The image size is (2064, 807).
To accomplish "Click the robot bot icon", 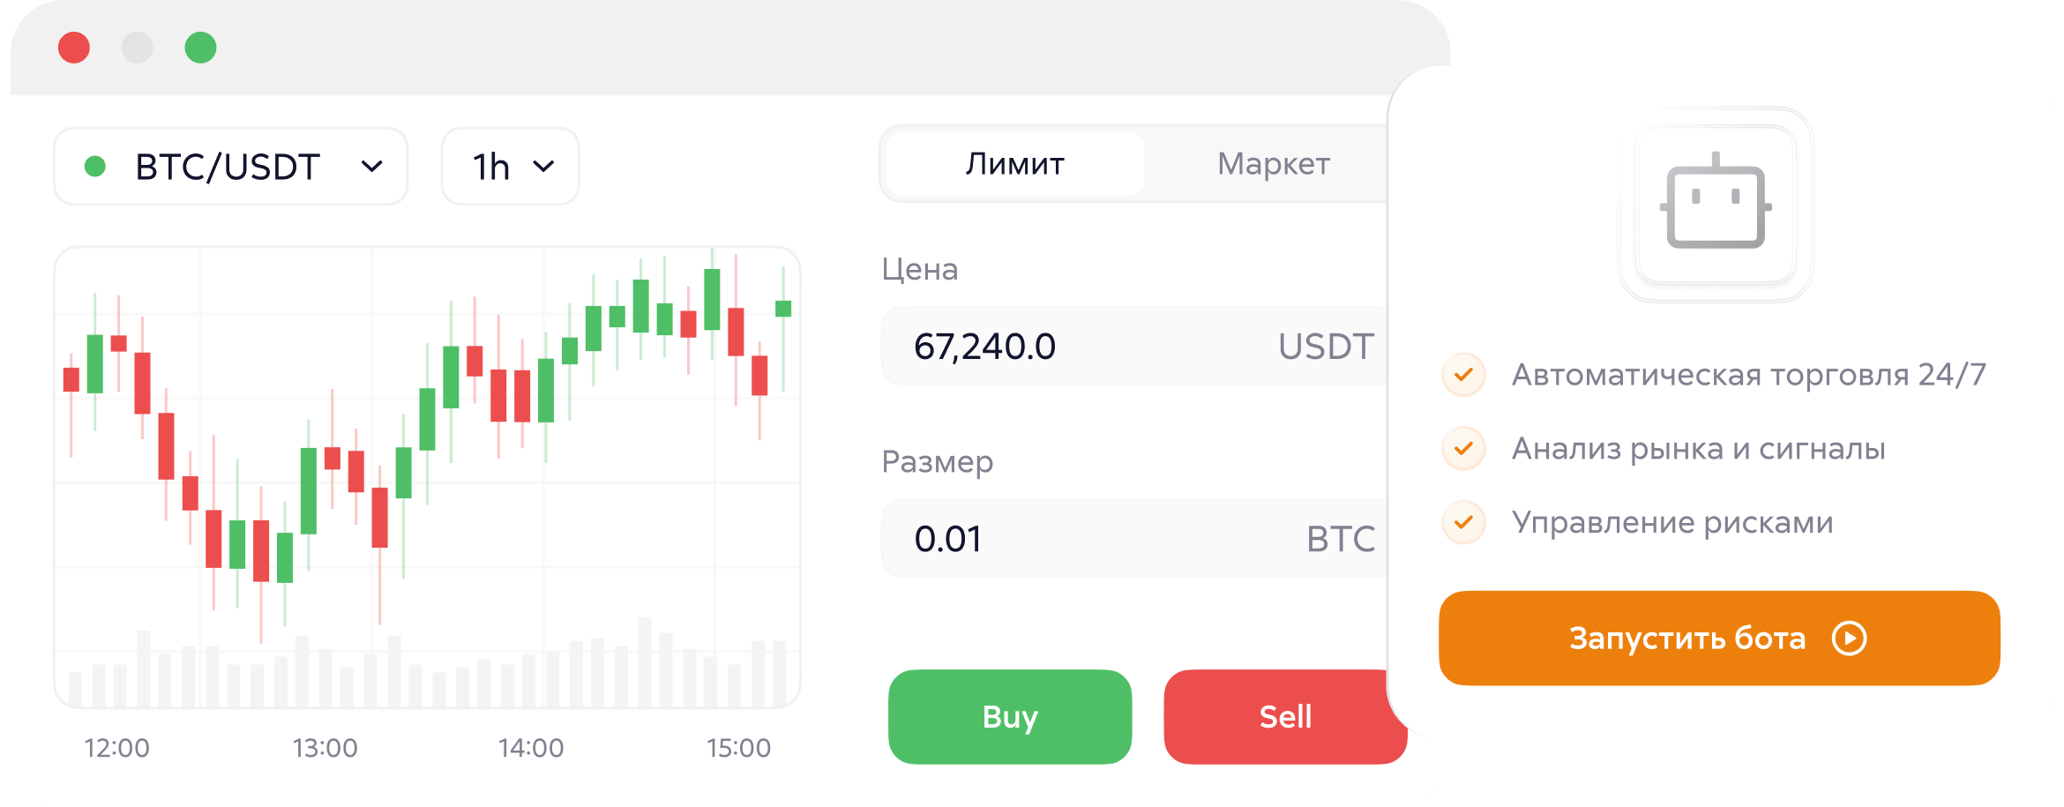I will click(x=1716, y=203).
